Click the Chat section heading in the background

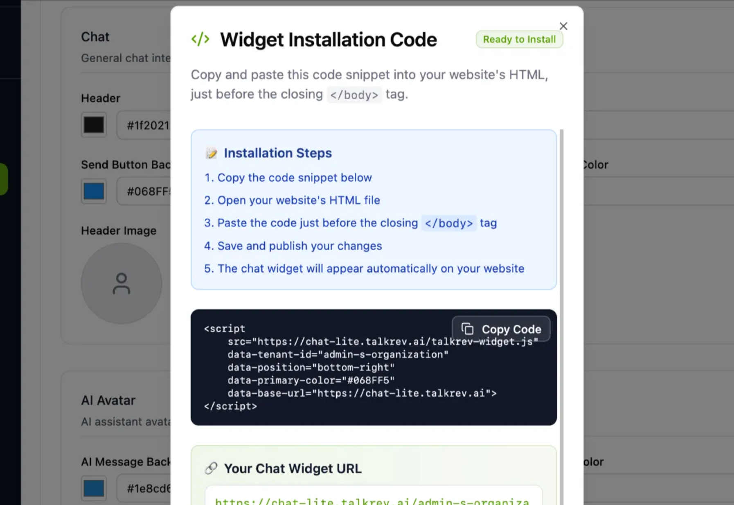pyautogui.click(x=95, y=37)
